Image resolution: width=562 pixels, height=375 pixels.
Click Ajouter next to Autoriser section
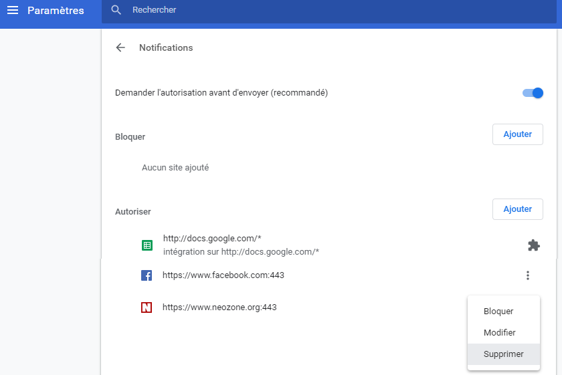pyautogui.click(x=518, y=209)
